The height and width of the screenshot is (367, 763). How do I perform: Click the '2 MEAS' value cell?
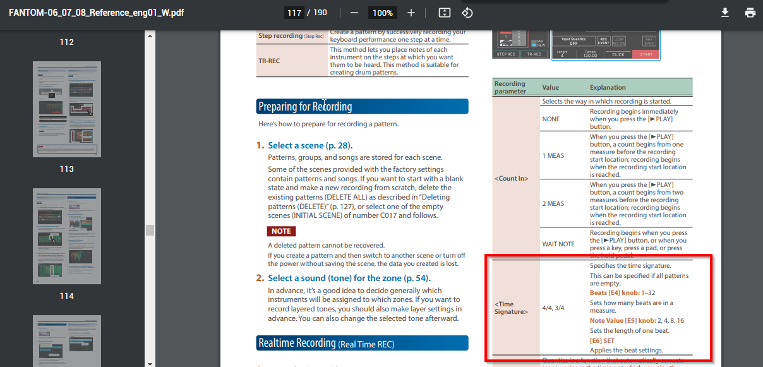point(563,203)
